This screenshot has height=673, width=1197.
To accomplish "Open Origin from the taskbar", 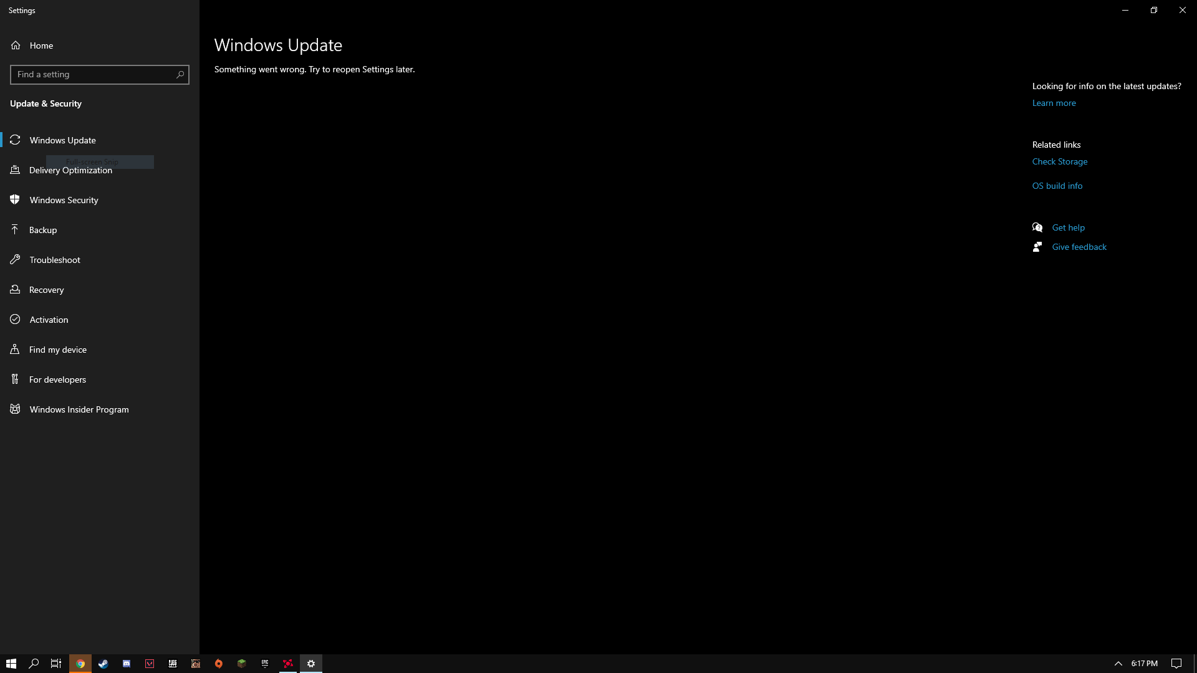I will click(219, 664).
